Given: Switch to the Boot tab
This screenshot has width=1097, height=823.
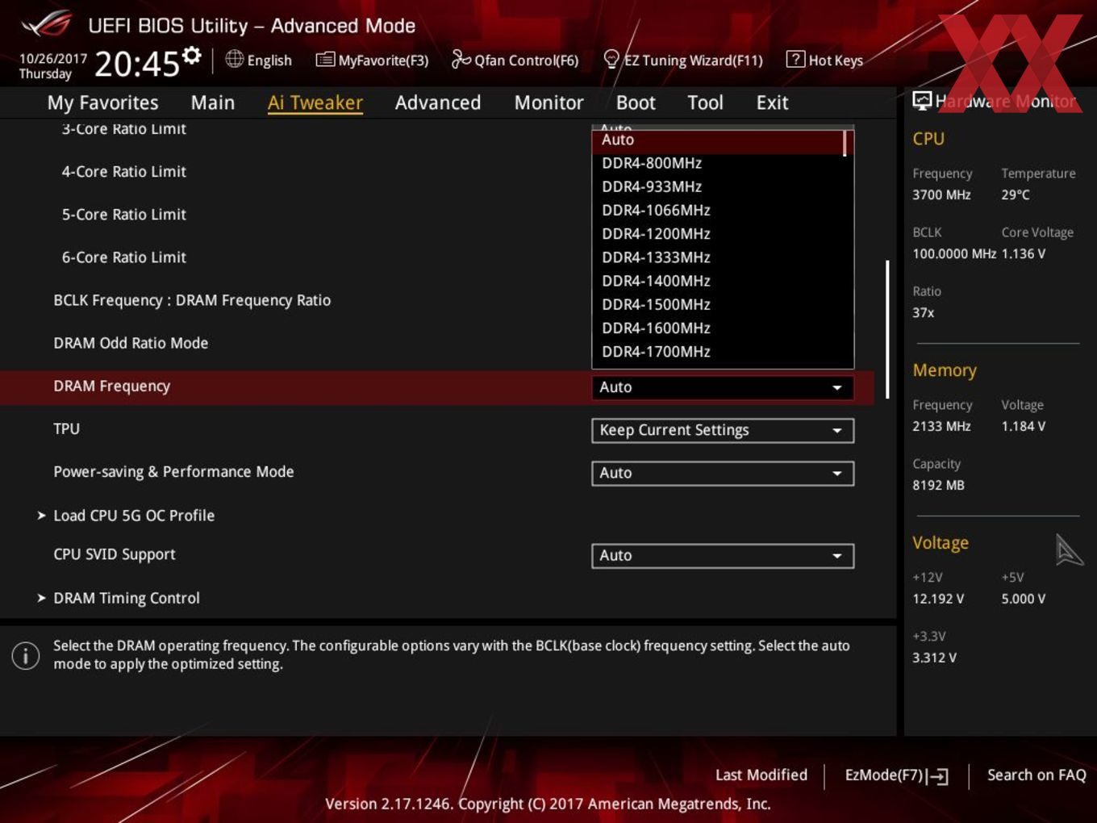Looking at the screenshot, I should (x=636, y=102).
